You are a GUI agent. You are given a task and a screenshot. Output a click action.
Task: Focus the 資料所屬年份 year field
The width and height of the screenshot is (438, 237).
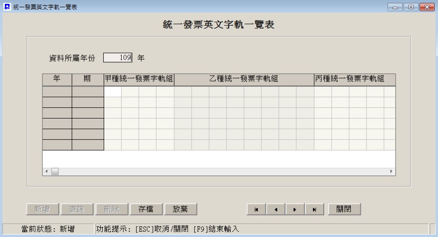118,58
